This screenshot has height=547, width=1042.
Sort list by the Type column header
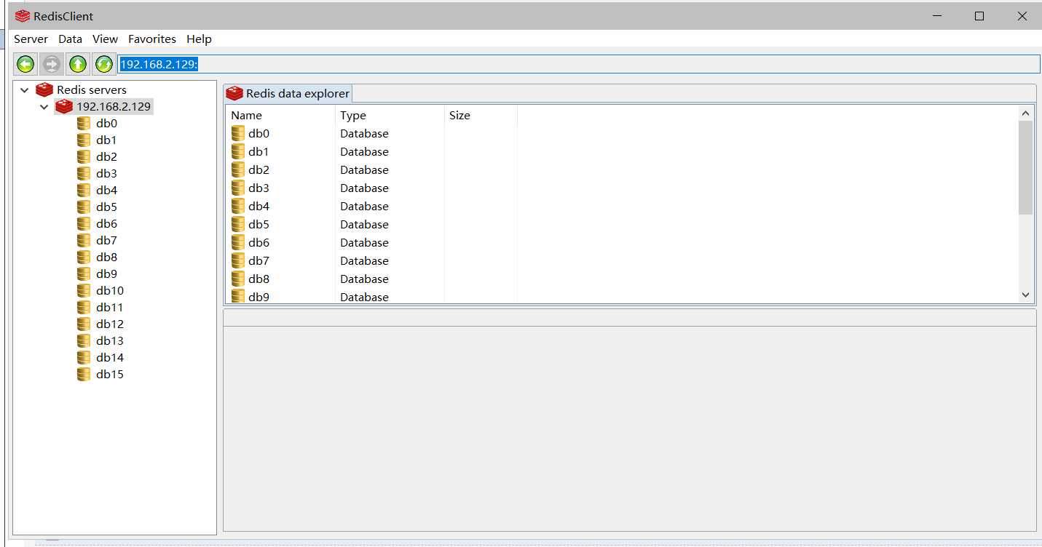coord(390,115)
